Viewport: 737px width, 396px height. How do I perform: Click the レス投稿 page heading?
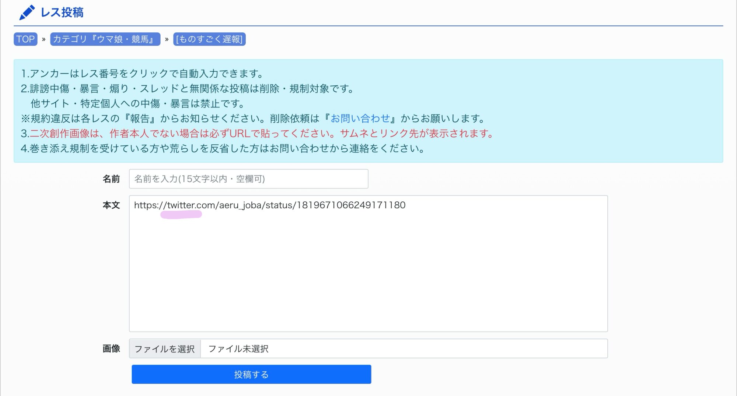click(62, 13)
